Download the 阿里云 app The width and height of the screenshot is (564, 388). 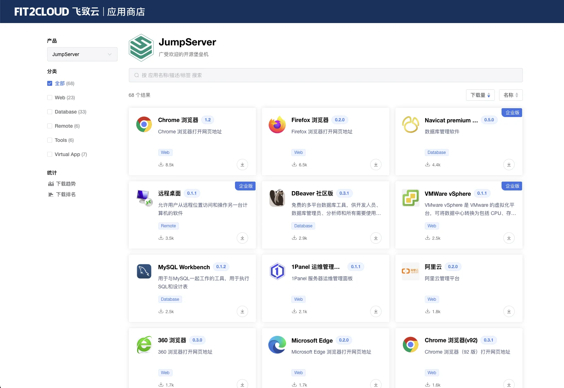click(509, 311)
